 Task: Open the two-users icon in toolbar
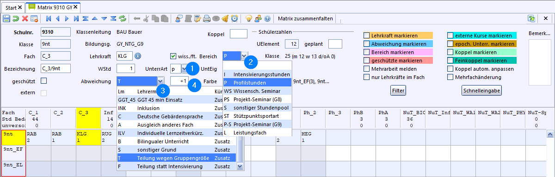click(258, 19)
